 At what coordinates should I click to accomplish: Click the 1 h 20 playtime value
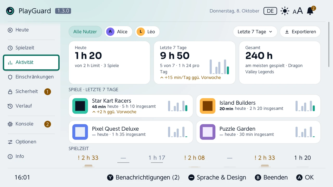point(303,158)
